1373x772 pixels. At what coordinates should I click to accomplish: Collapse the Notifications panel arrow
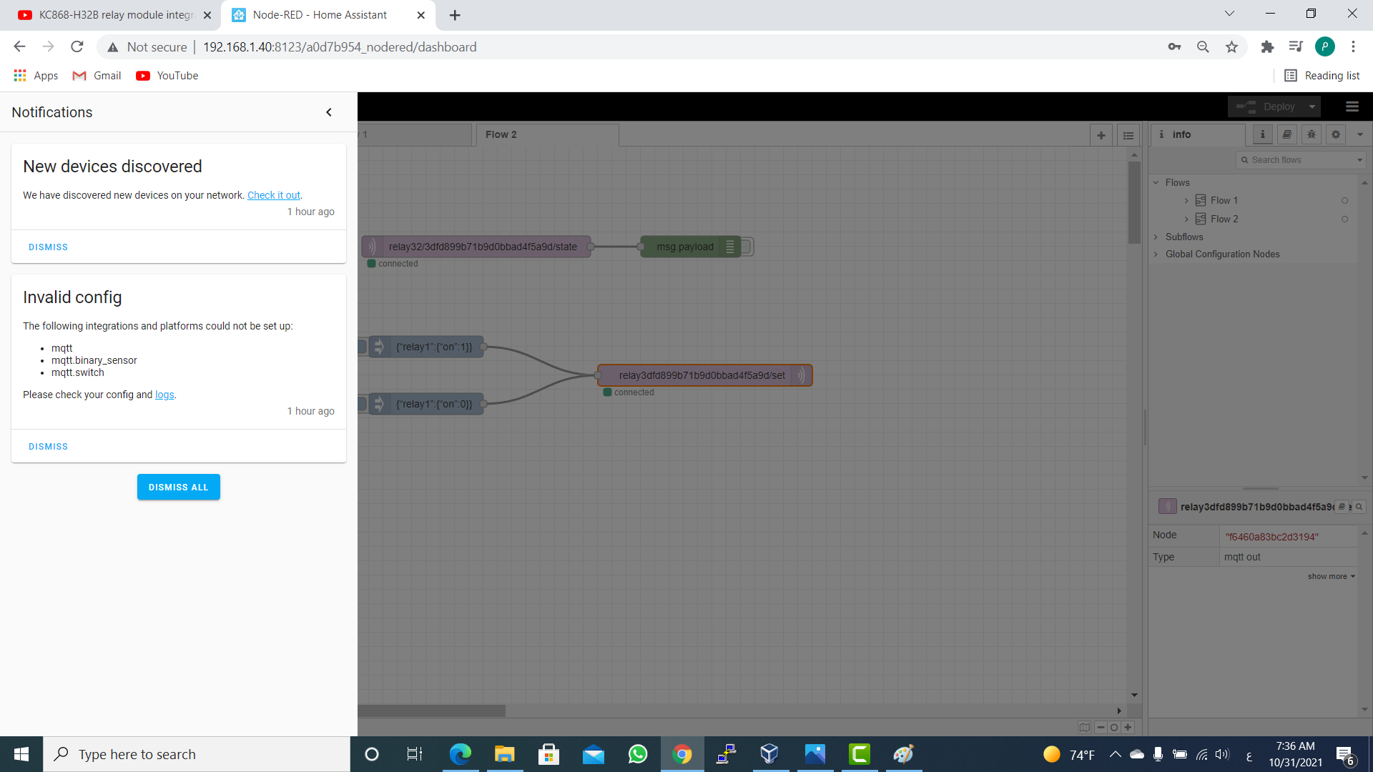point(329,112)
